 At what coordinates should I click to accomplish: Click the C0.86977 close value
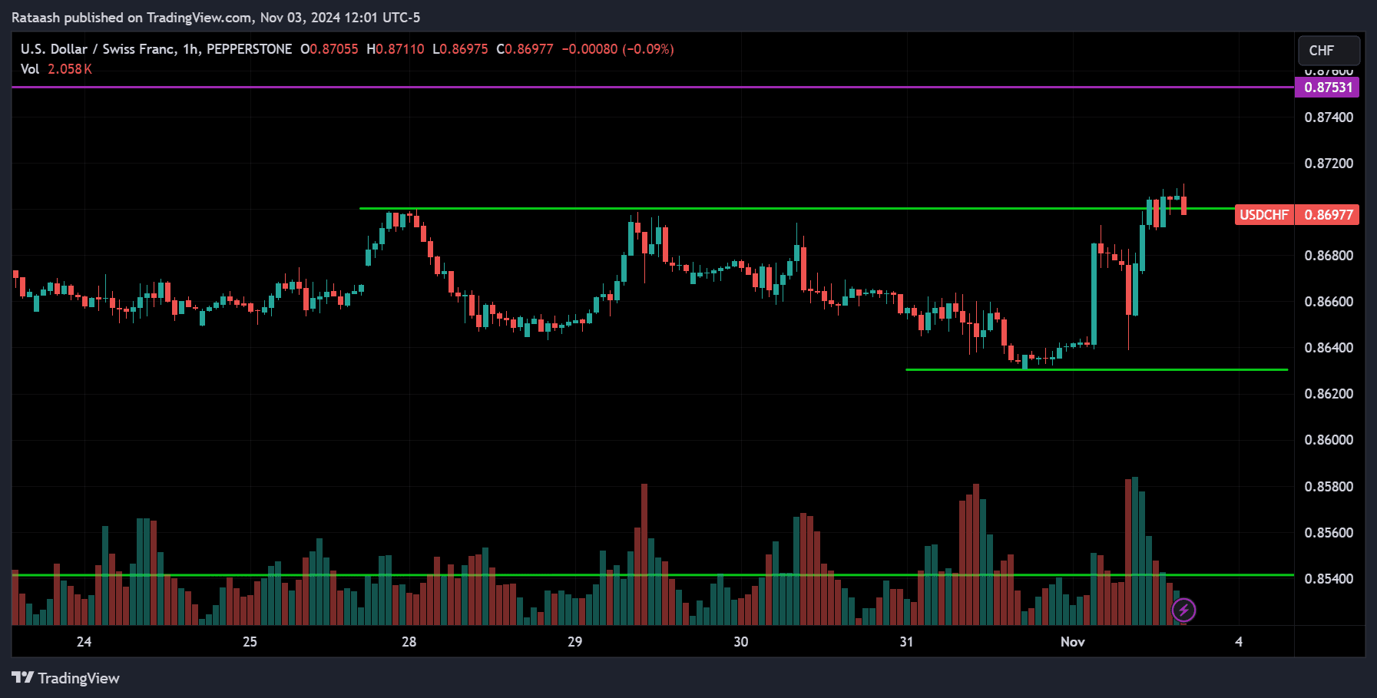pyautogui.click(x=525, y=49)
